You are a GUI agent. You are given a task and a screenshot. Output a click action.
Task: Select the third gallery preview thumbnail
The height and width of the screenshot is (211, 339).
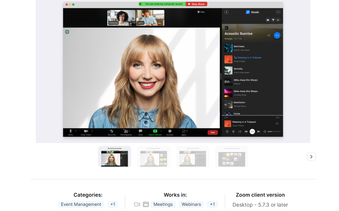click(x=193, y=157)
